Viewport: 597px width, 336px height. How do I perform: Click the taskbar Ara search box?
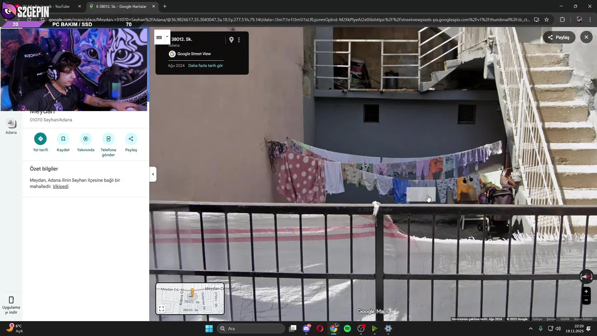coord(251,329)
